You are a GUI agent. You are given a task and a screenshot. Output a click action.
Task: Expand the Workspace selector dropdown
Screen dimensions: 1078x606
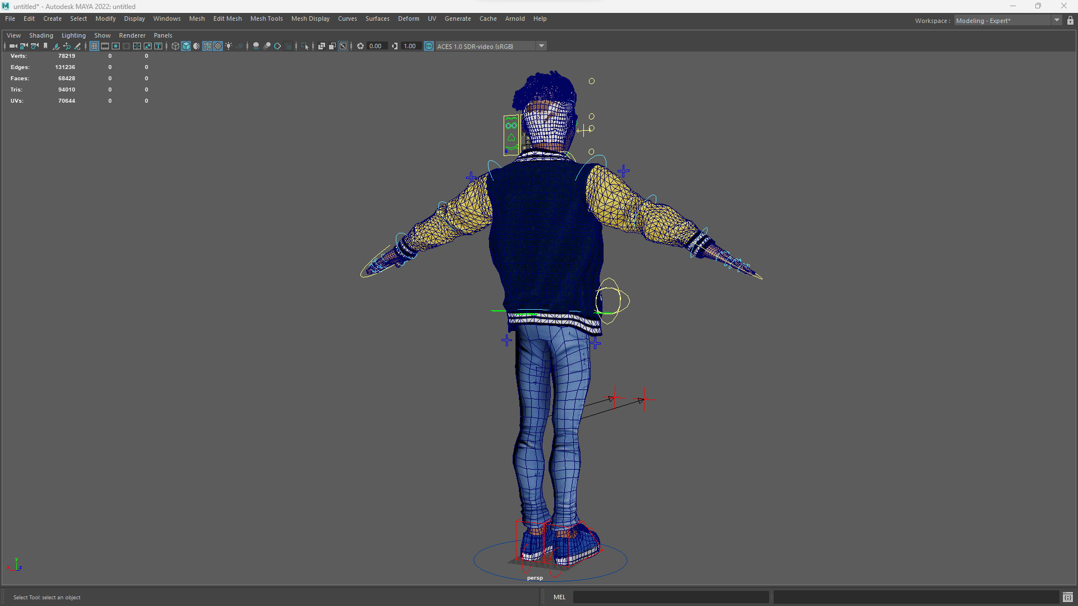coord(1057,21)
